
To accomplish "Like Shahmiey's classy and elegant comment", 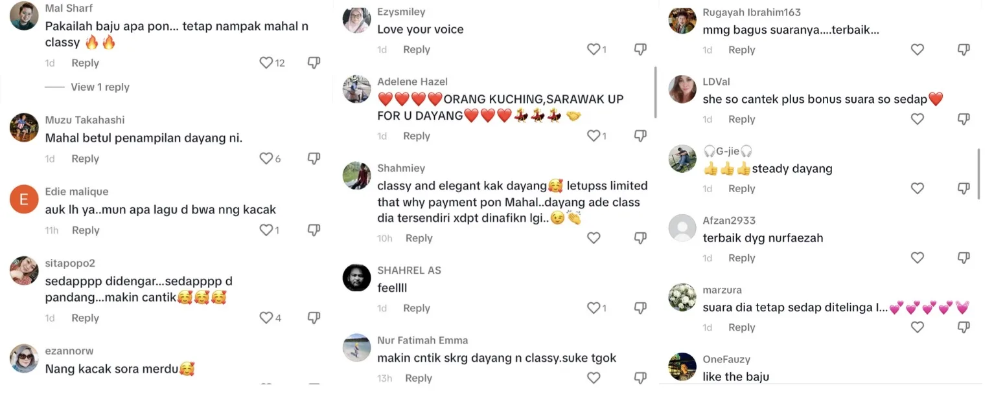I will tap(593, 238).
